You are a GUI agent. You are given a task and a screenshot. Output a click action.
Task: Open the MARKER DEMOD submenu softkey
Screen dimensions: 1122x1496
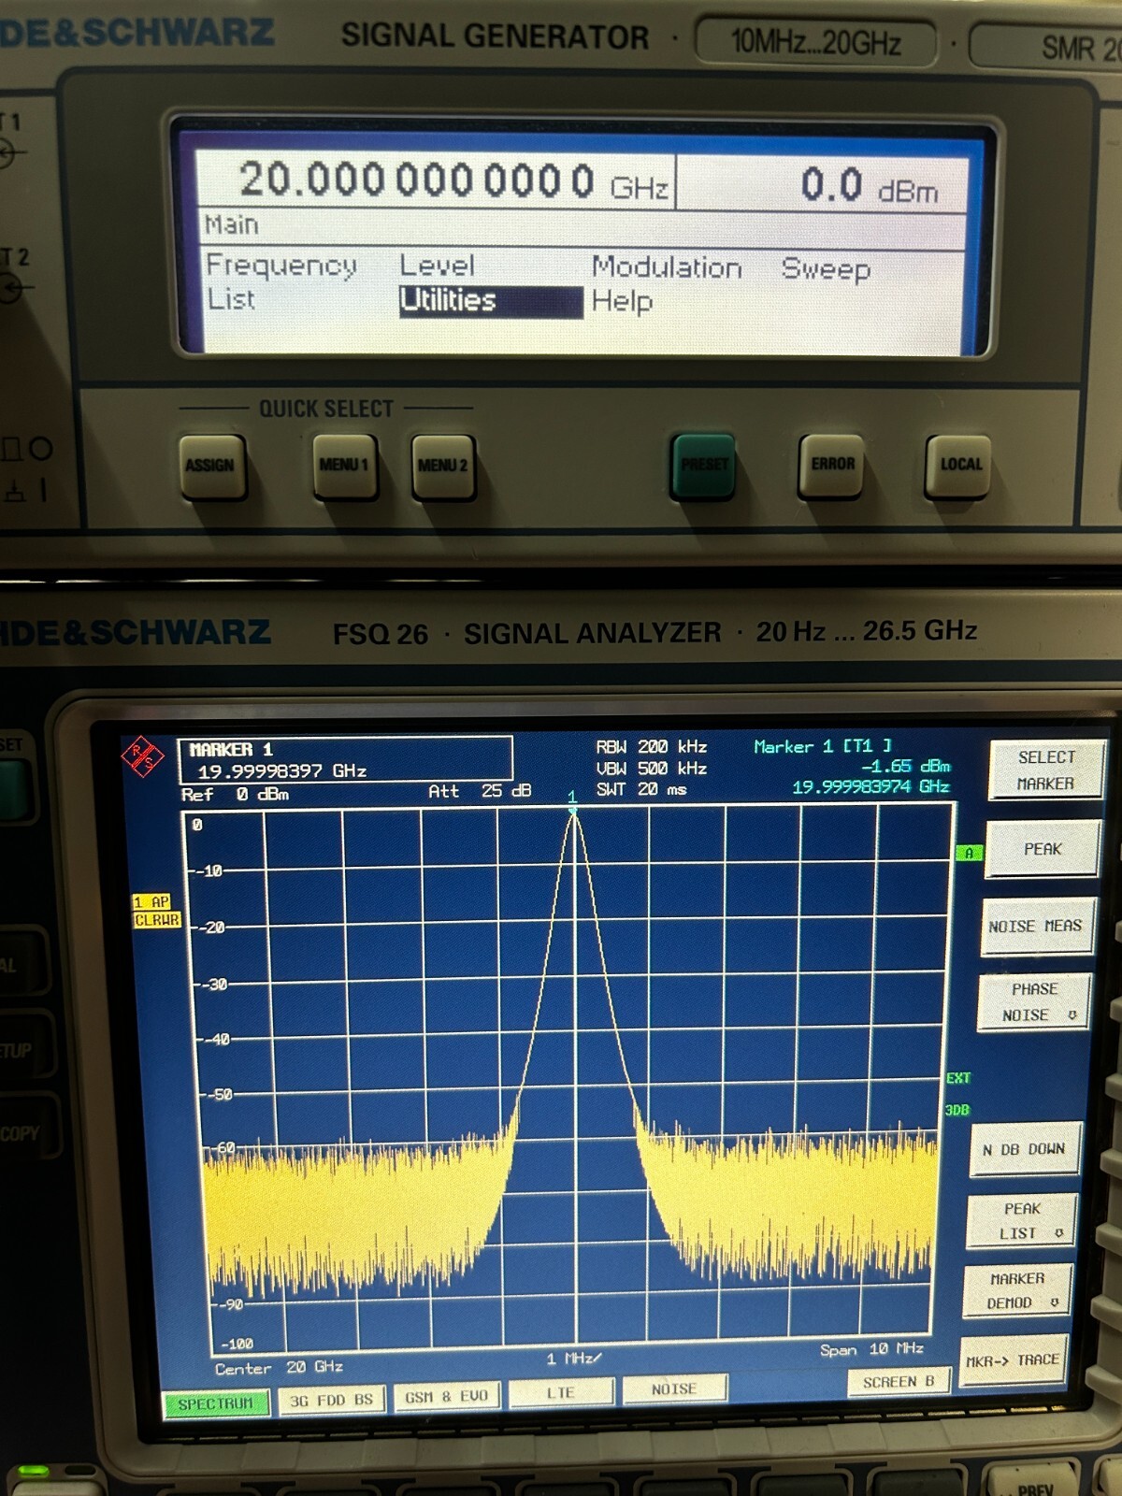coord(1018,1290)
